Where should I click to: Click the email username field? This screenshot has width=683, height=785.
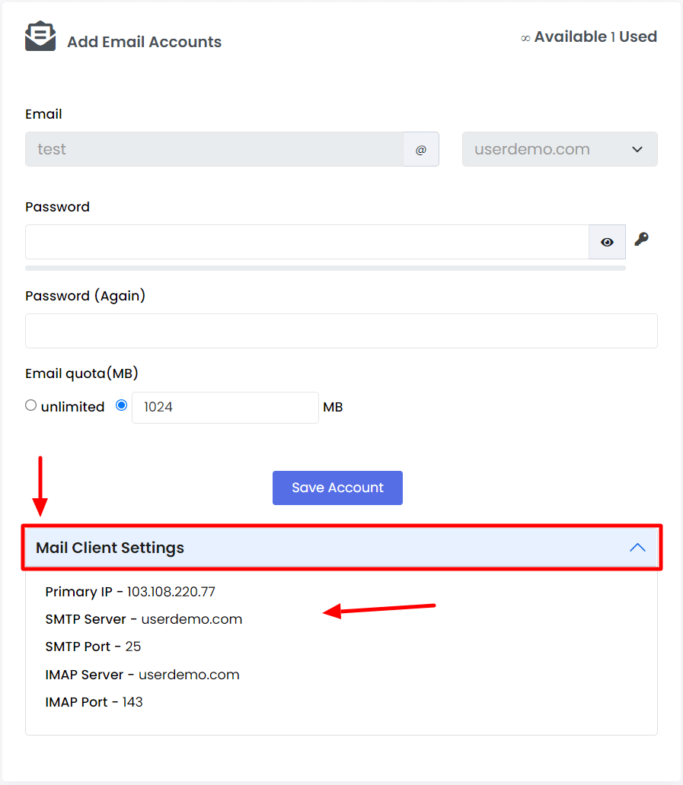[x=215, y=149]
